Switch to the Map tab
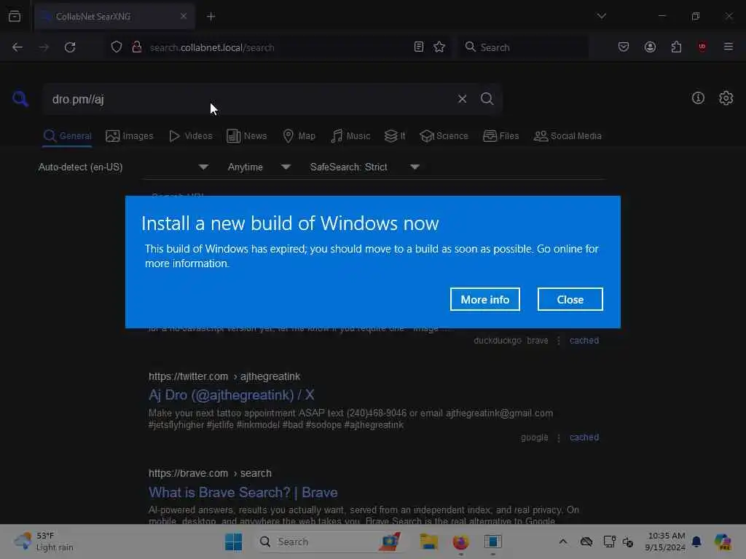This screenshot has height=559, width=746. [299, 136]
